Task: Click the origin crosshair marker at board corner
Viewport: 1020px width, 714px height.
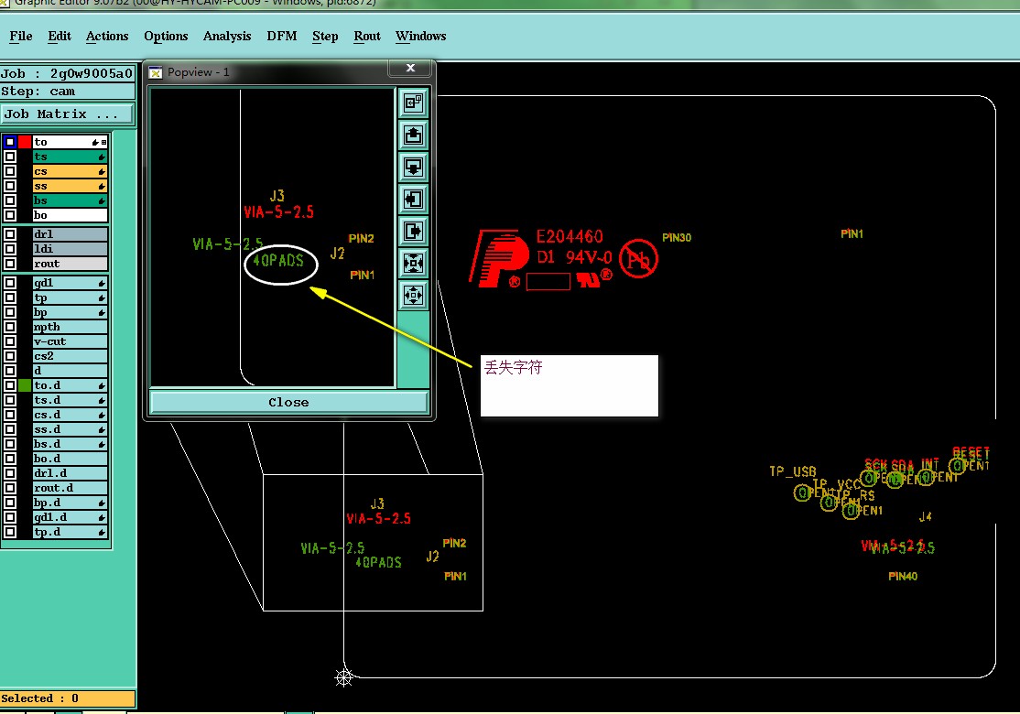Action: (x=343, y=677)
